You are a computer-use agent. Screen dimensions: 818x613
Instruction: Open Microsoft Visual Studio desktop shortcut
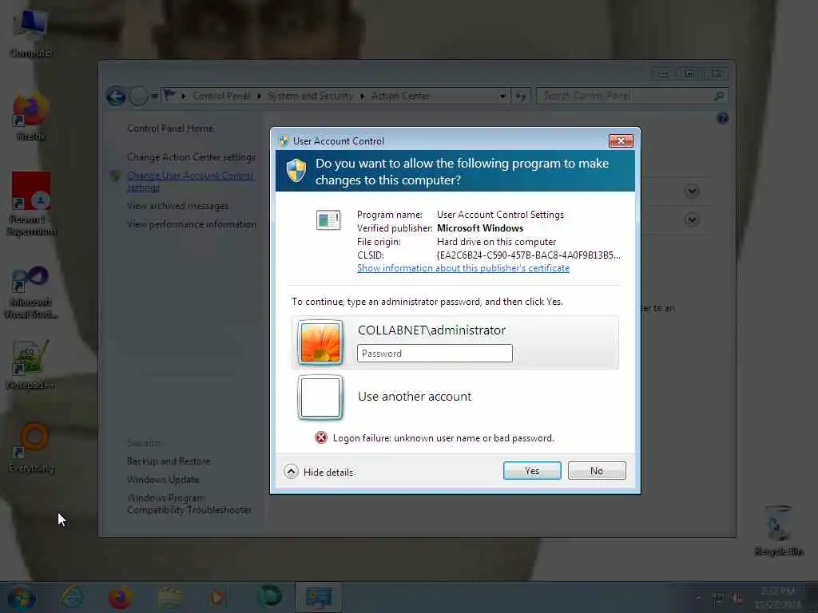(31, 292)
